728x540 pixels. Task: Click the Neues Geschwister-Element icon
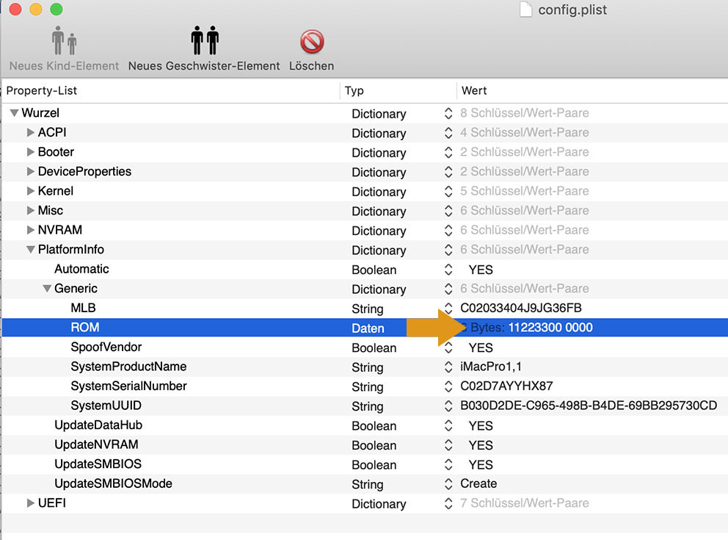click(205, 41)
